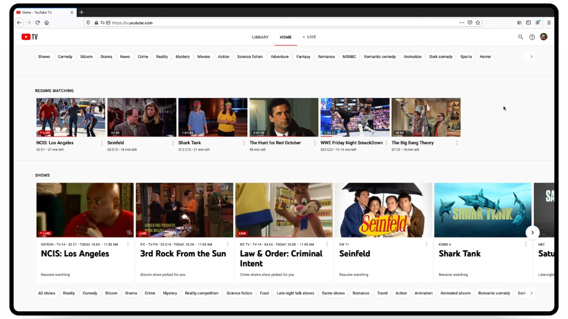The width and height of the screenshot is (568, 319).
Task: Select the MSNBC chip
Action: [x=349, y=57]
